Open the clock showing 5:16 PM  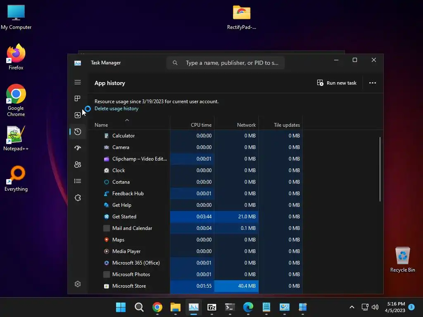(x=395, y=307)
